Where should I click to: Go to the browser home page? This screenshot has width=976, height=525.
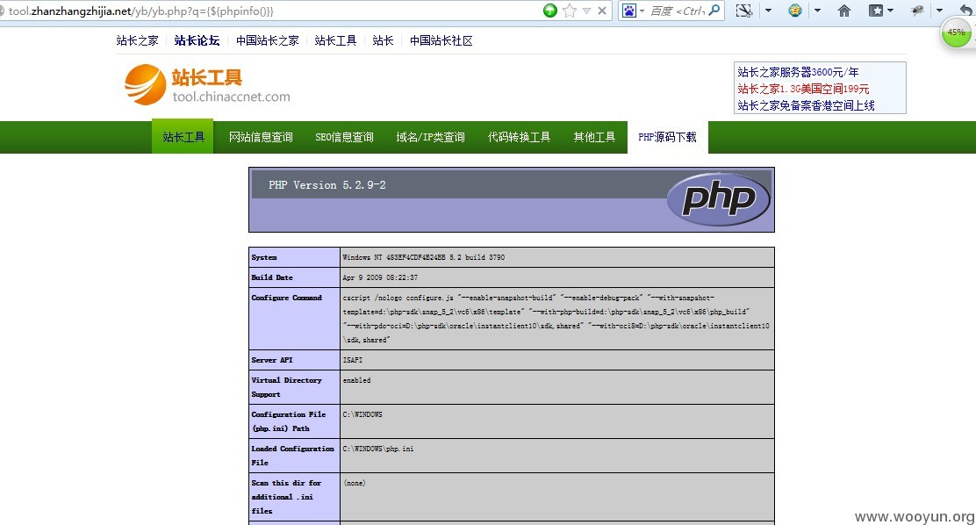(x=844, y=11)
